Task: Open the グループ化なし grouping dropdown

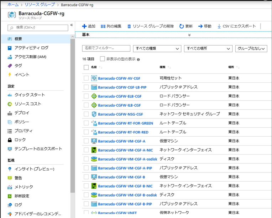Action: [x=251, y=49]
